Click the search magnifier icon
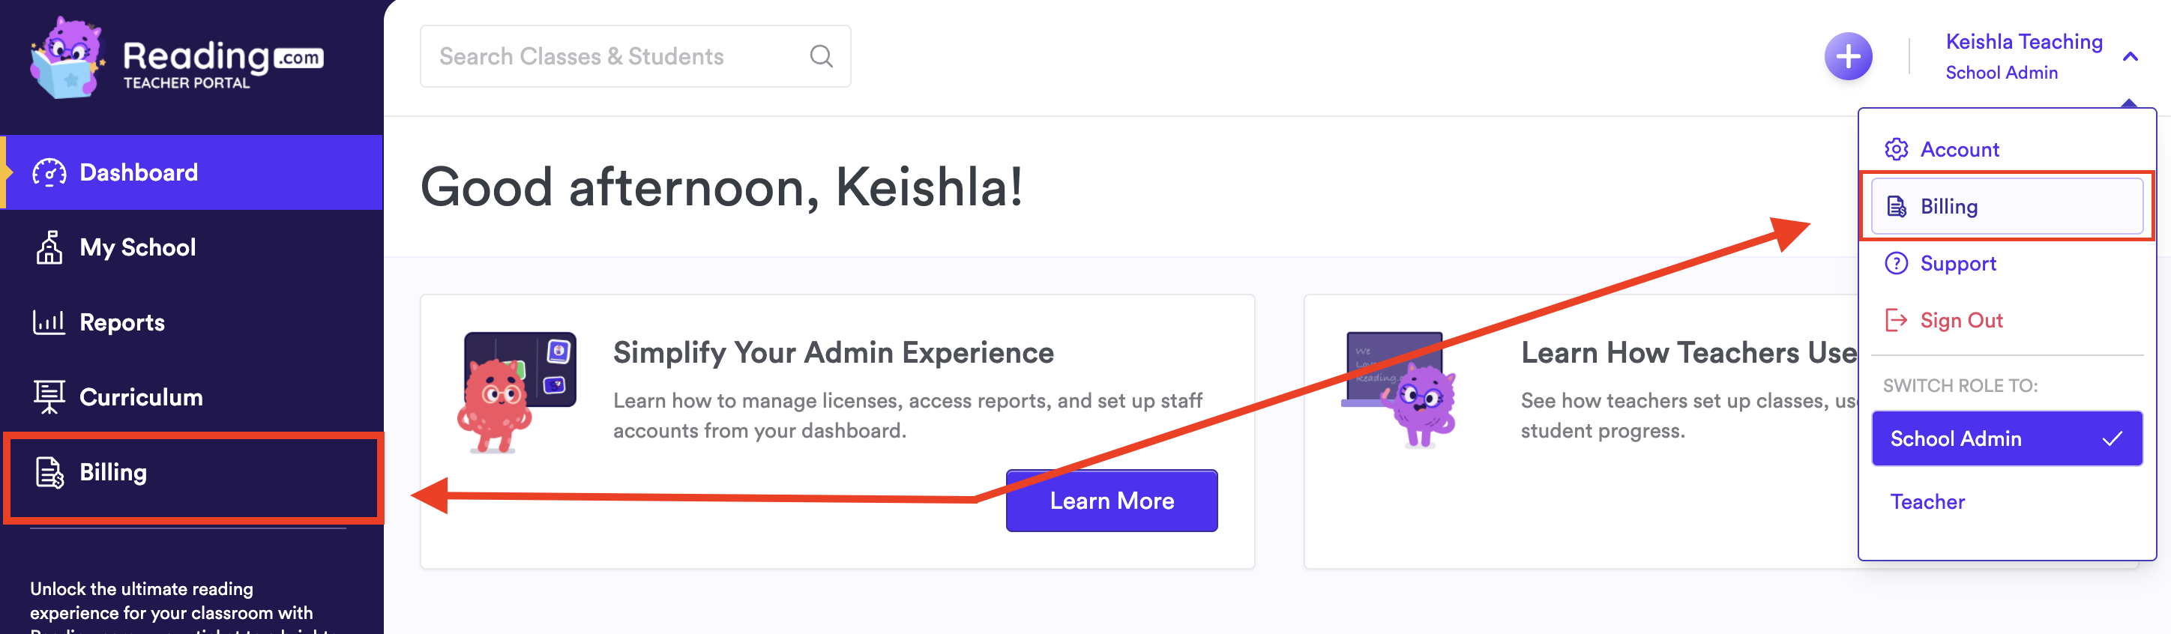2171x634 pixels. [821, 56]
